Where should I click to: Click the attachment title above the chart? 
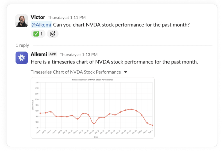coord(76,72)
